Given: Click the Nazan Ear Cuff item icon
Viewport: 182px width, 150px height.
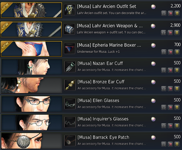Looking at the screenshot, I should (x=70, y=66).
